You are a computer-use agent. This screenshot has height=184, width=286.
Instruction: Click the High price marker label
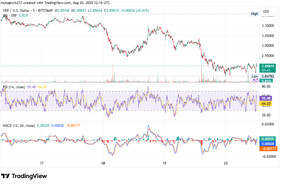pos(254,14)
